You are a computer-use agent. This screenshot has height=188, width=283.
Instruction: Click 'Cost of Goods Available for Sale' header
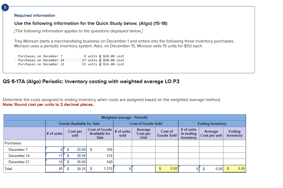tap(100, 133)
